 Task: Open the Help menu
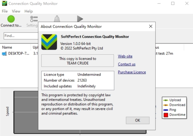click(x=29, y=11)
